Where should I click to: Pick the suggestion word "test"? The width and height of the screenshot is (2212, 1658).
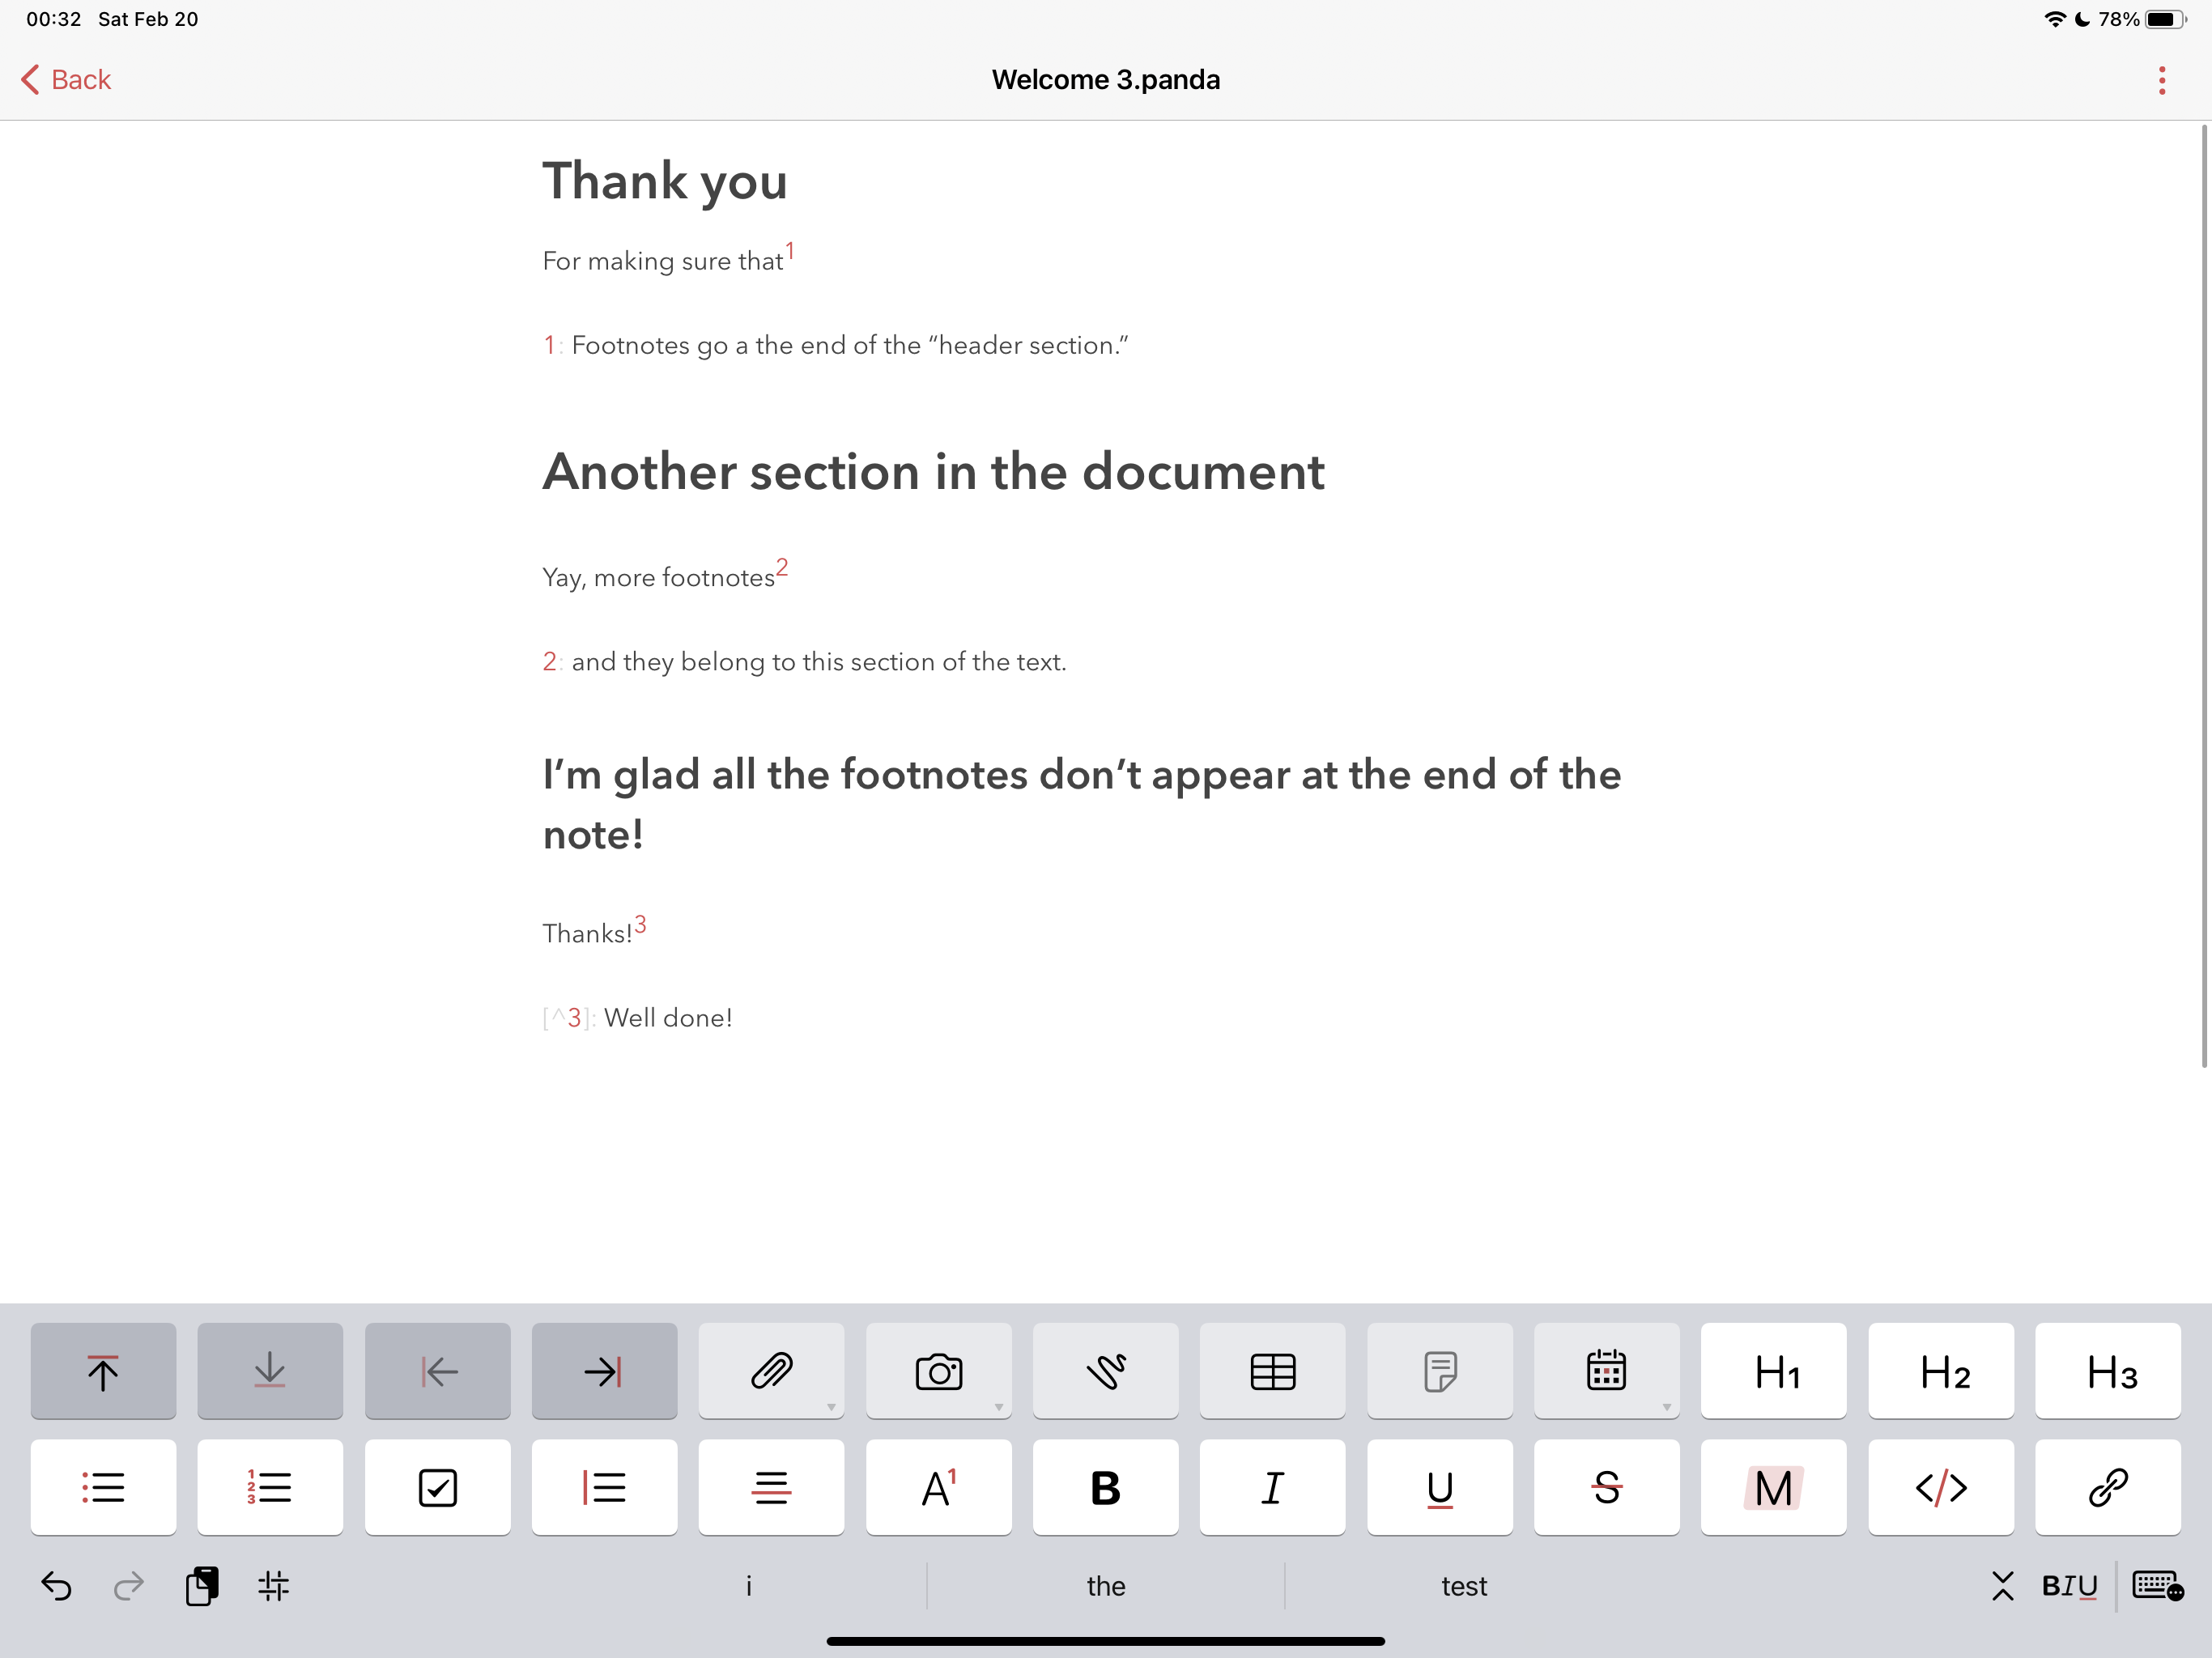pos(1463,1586)
